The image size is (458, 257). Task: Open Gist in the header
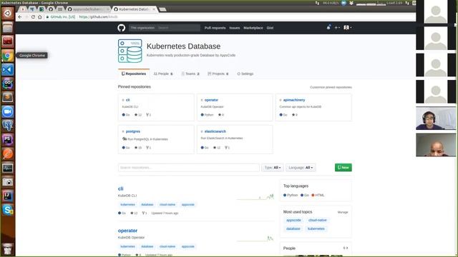(270, 28)
